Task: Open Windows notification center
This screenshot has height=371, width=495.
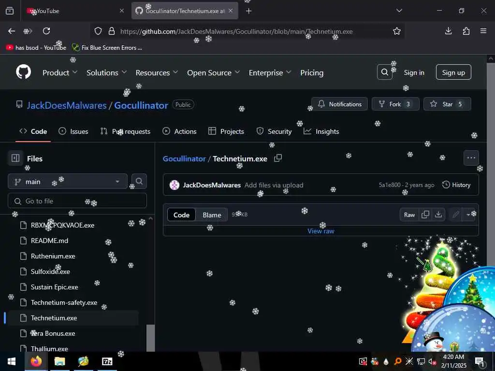Action: [x=480, y=361]
